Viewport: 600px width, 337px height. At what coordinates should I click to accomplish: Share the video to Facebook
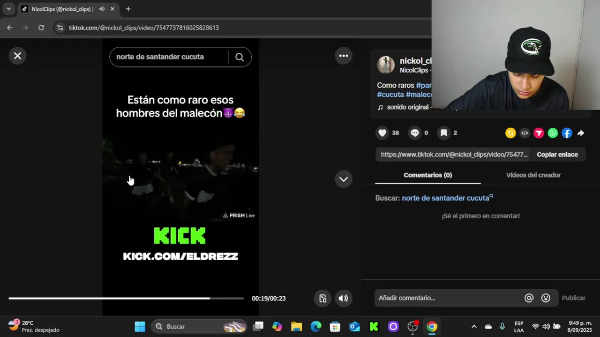pyautogui.click(x=567, y=133)
